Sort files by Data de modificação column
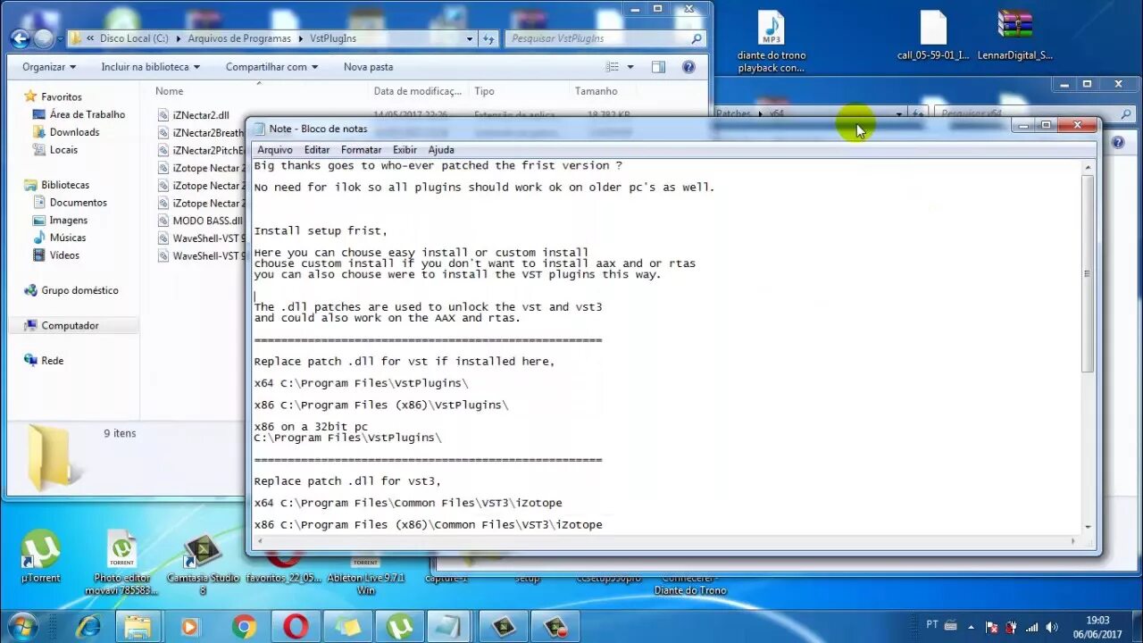1143x643 pixels. [417, 91]
